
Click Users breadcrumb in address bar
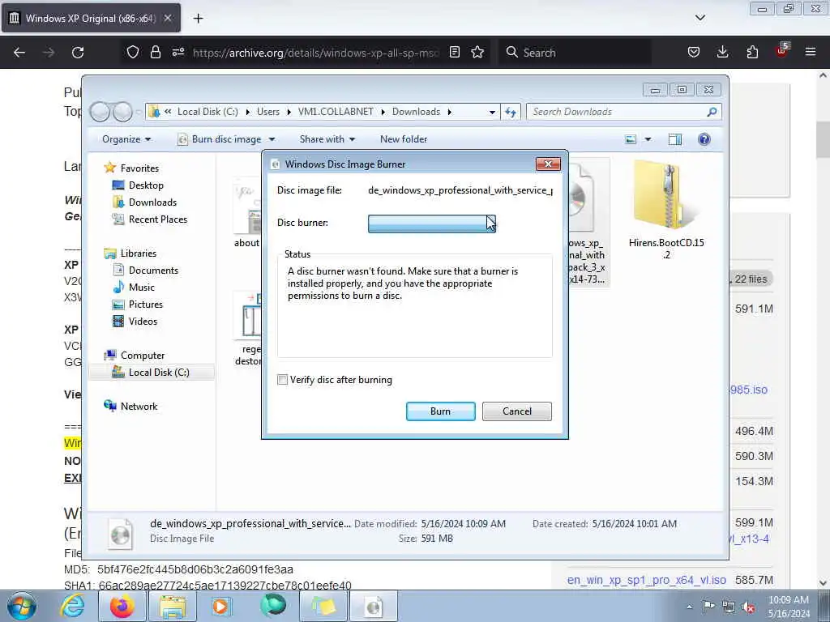[x=267, y=112]
